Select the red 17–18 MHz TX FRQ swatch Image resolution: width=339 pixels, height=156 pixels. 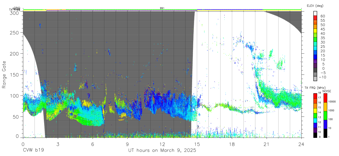[x=315, y=95]
